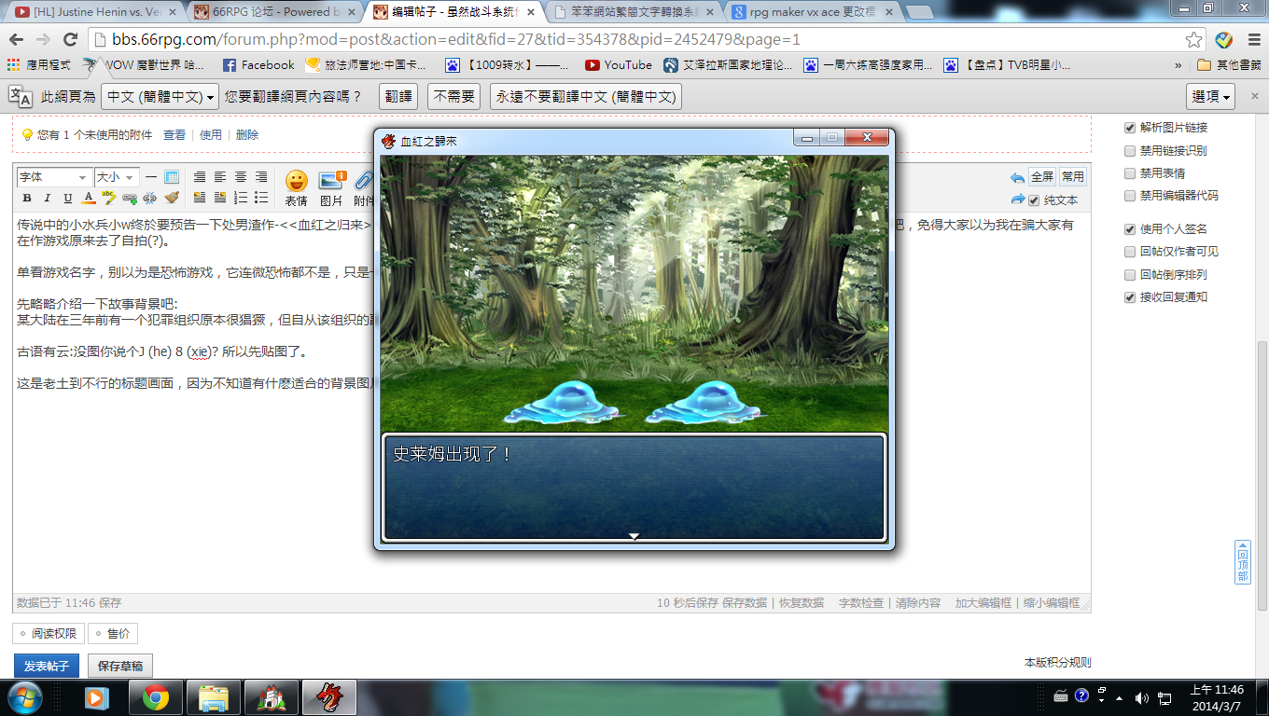Click 字数检查 word count link
Screen dimensions: 1269x716
(x=861, y=603)
